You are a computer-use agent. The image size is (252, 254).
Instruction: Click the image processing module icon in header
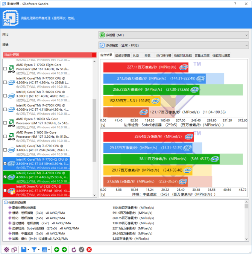11,18
